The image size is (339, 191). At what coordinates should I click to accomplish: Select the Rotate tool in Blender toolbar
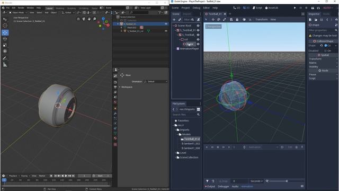[5, 39]
